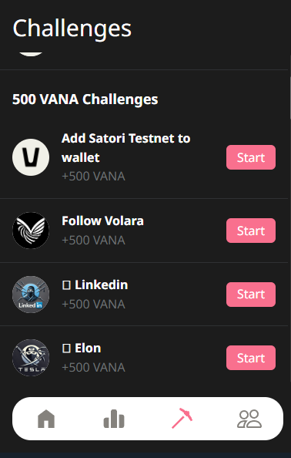The height and width of the screenshot is (458, 291).
Task: Tap the Tesla ninja avatar
Action: click(31, 358)
